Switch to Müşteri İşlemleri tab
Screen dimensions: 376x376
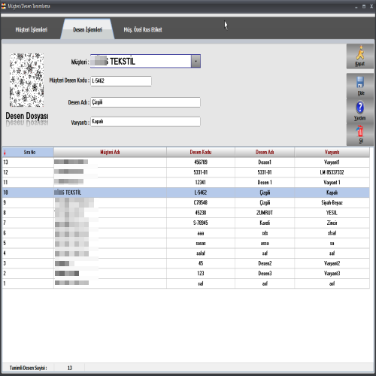(x=32, y=29)
